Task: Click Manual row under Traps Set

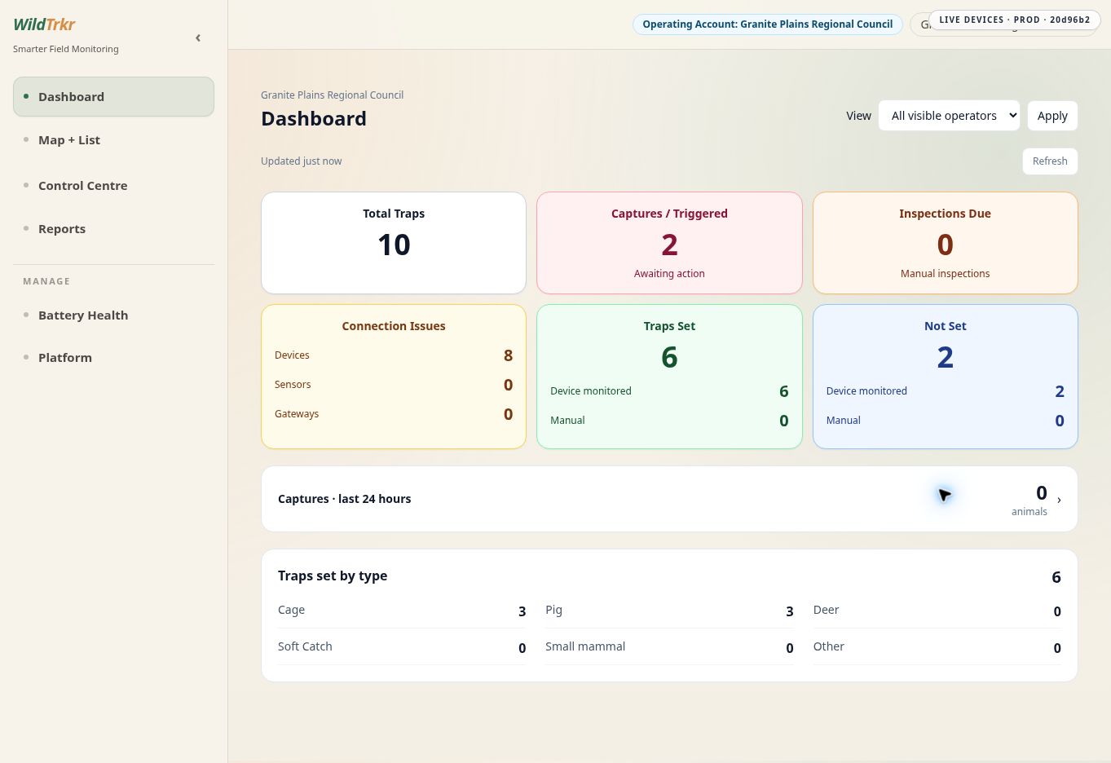Action: 669,421
